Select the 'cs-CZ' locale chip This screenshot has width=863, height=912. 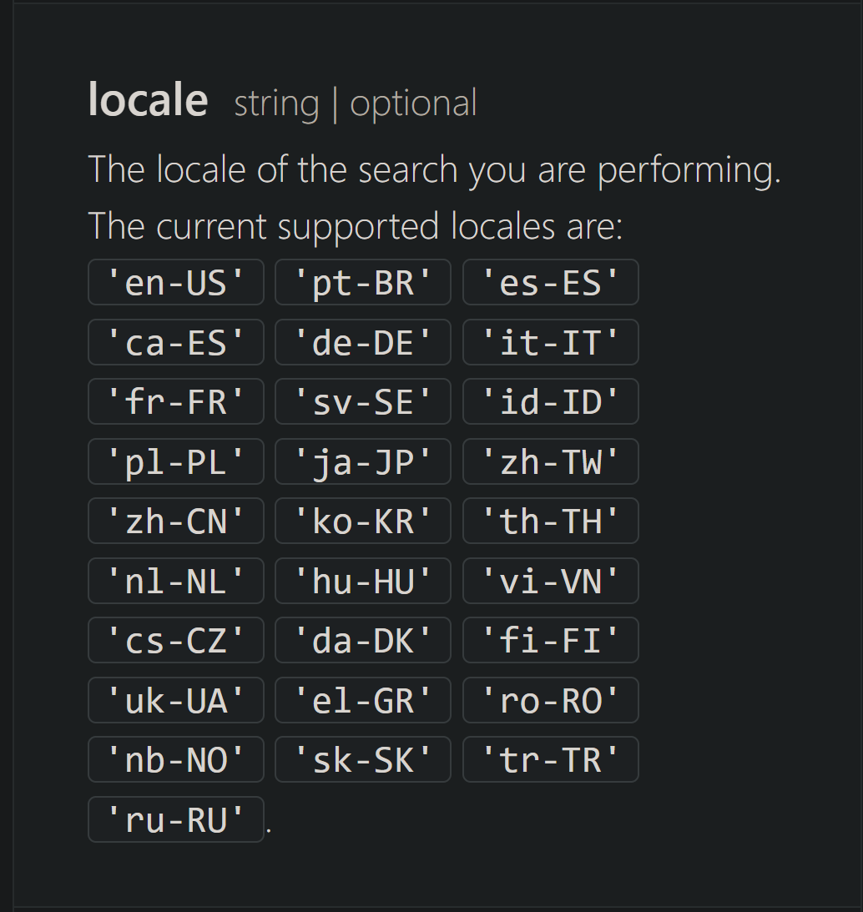pos(176,640)
